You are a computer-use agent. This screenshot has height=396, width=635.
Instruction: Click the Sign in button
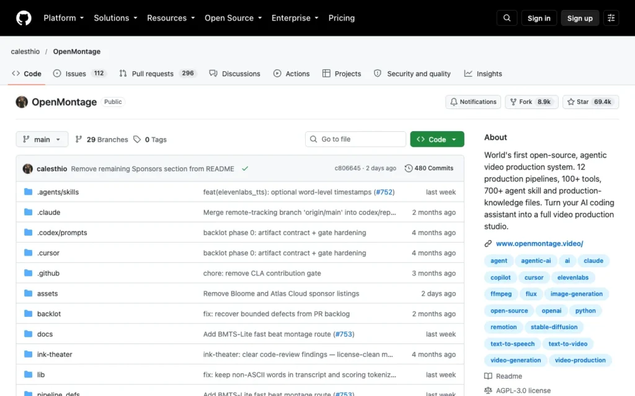pyautogui.click(x=539, y=18)
